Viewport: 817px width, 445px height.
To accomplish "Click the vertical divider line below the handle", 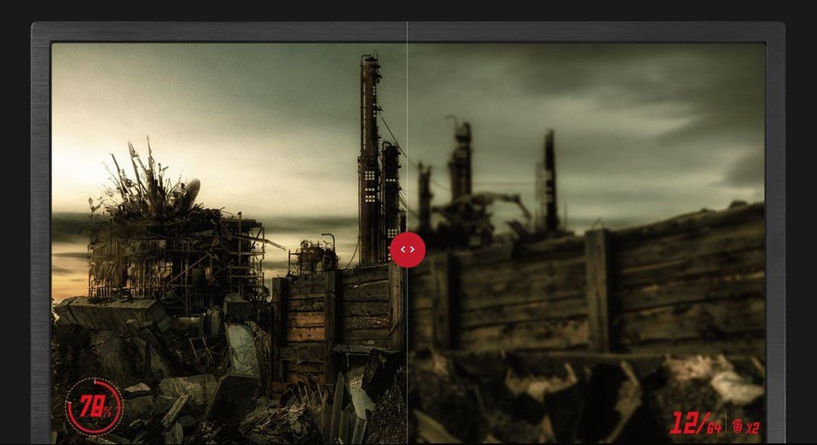I will 407,358.
